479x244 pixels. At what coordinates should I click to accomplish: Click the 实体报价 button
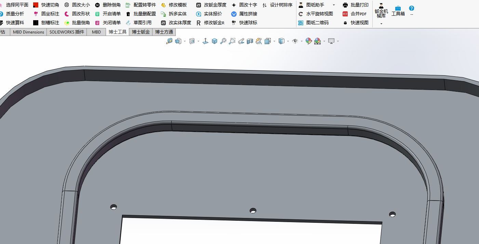point(209,14)
